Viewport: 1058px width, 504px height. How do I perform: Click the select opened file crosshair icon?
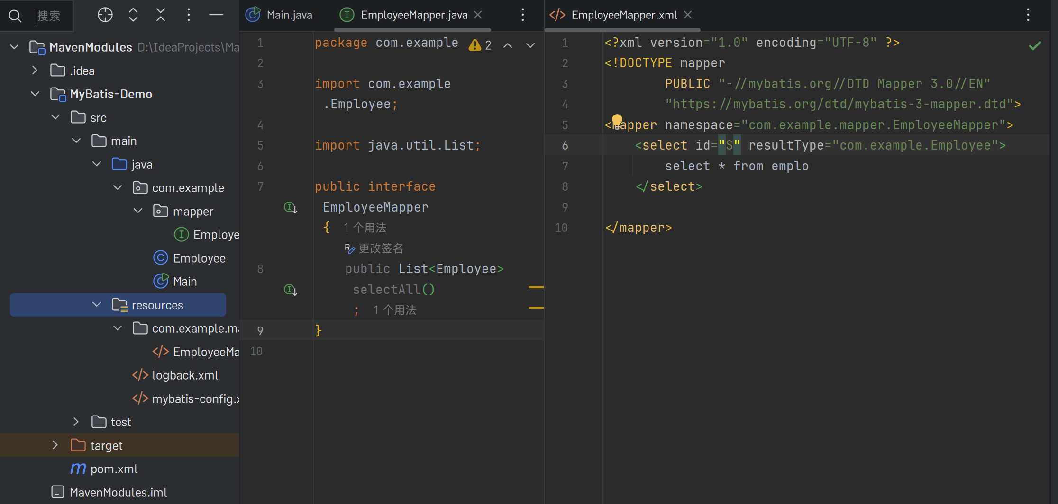105,15
